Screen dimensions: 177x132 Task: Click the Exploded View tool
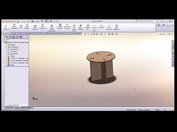[88, 27]
